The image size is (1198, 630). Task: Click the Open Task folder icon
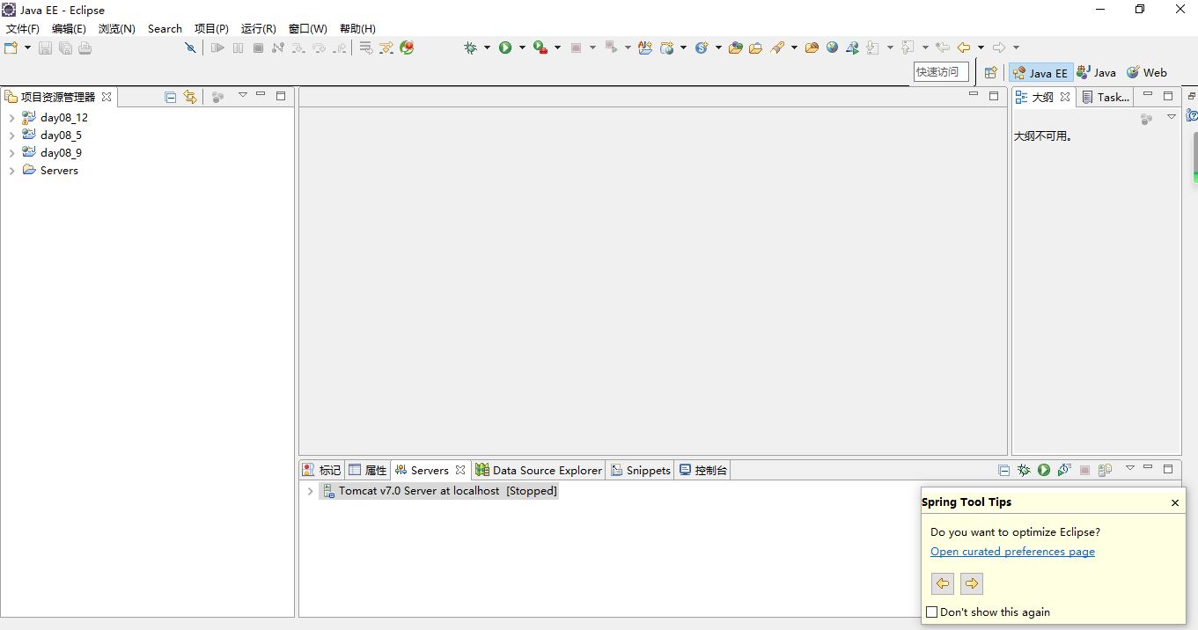755,48
